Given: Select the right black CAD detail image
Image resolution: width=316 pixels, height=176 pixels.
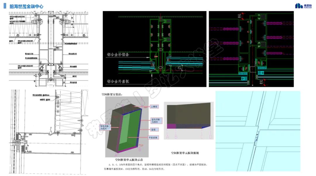Looking at the screenshot, I should point(251,49).
